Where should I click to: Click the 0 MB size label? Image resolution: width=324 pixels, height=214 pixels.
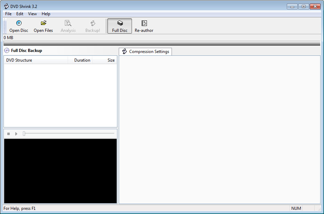(x=8, y=38)
